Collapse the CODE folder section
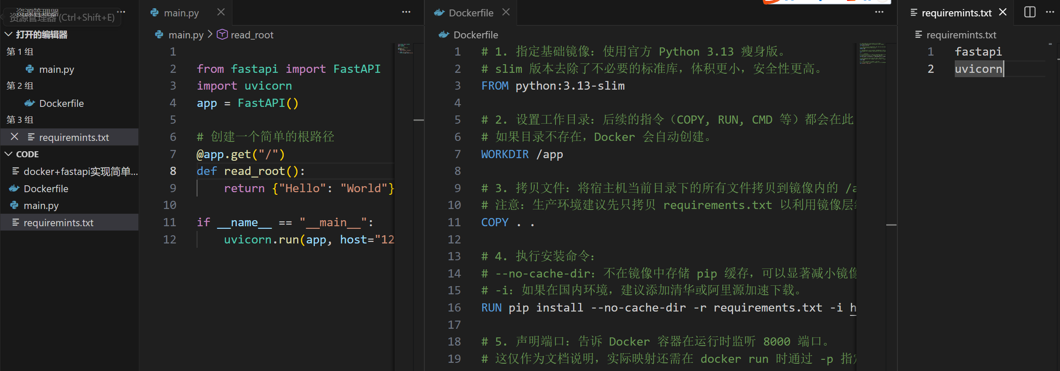The height and width of the screenshot is (371, 1060). pos(8,154)
